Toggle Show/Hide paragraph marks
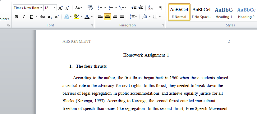Image resolution: width=257 pixels, height=114 pixels. [x=161, y=7]
